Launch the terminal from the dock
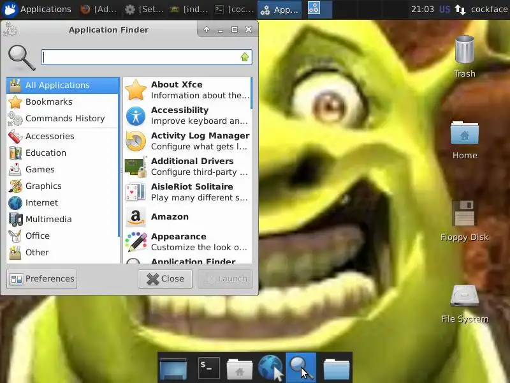The height and width of the screenshot is (383, 510). point(208,368)
